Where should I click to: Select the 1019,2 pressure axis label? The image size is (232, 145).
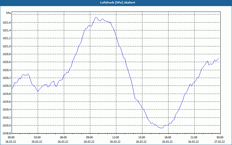pos(7,118)
